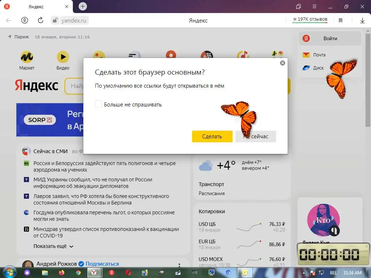Open the Action Center flag tray icon
Image resolution: width=371 pixels, height=278 pixels.
click(x=312, y=273)
